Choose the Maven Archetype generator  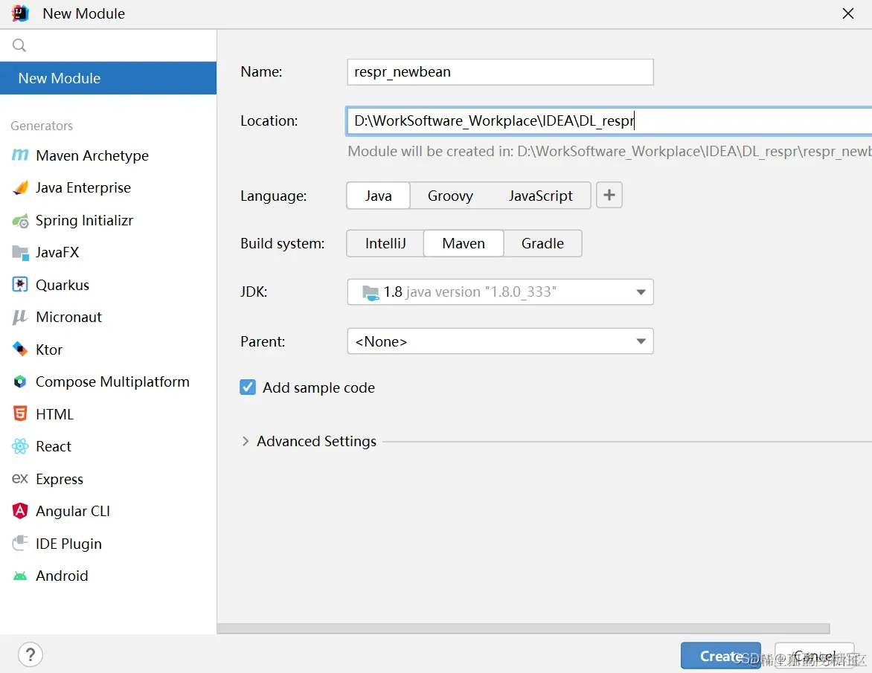click(x=92, y=155)
